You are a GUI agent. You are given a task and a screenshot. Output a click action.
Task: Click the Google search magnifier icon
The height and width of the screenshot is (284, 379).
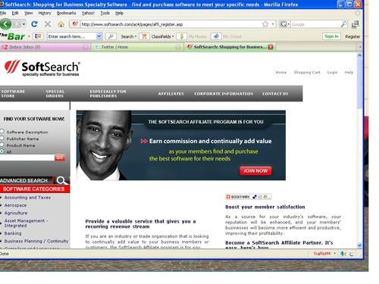(x=344, y=24)
